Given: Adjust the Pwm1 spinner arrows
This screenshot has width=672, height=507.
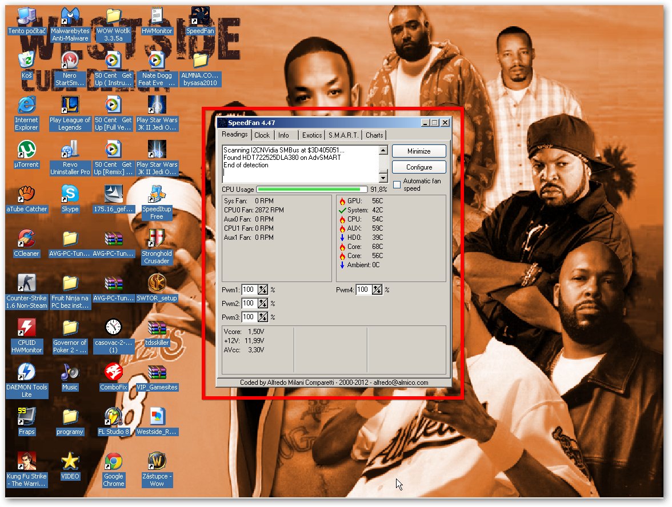Looking at the screenshot, I should point(263,290).
